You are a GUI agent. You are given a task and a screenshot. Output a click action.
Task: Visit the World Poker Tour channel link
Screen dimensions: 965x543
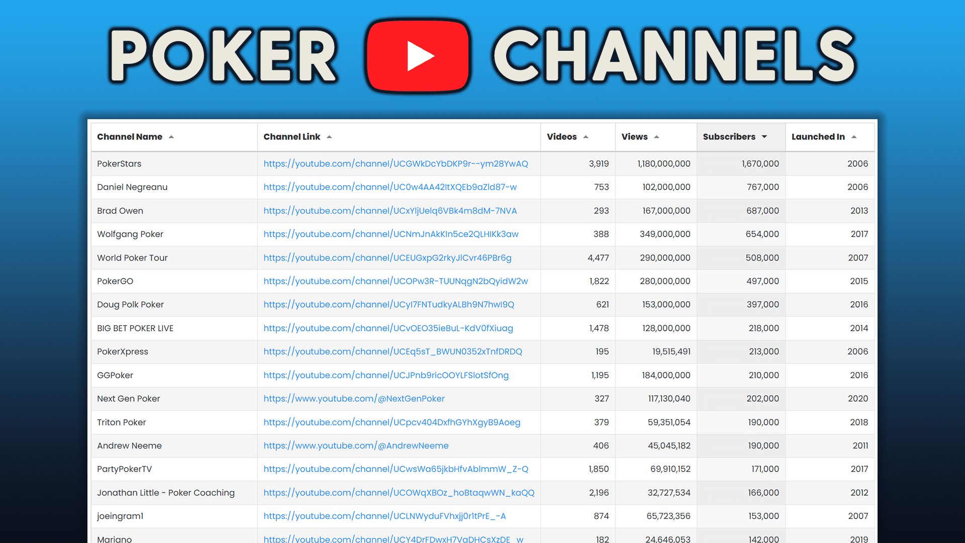point(387,257)
